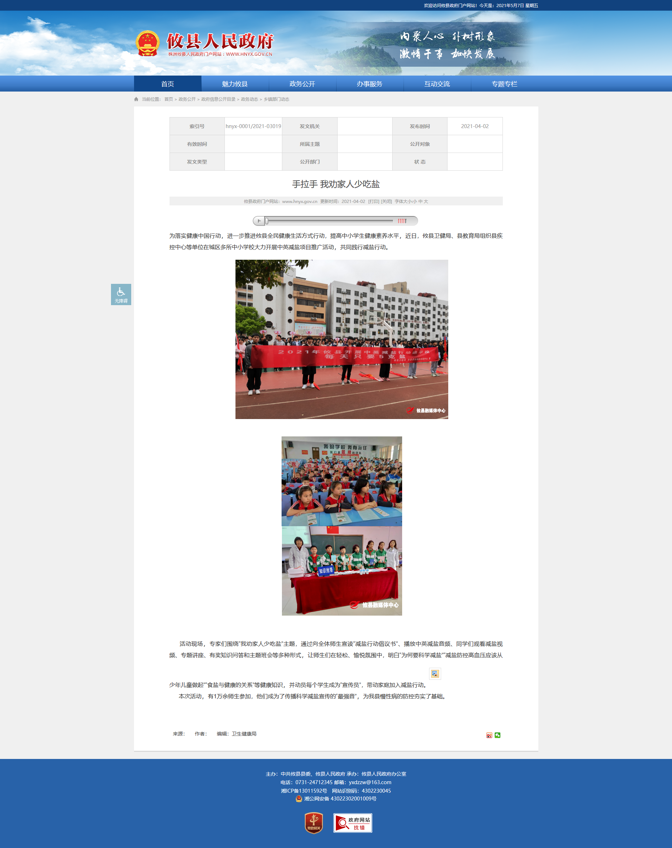The width and height of the screenshot is (672, 848).
Task: Click the publish date 2021-04-02 cell
Action: [474, 126]
